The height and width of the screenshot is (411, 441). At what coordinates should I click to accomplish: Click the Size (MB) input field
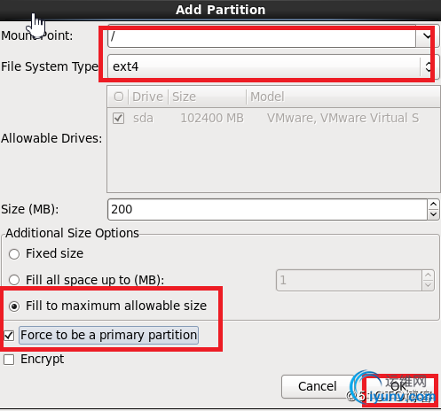[x=267, y=209]
